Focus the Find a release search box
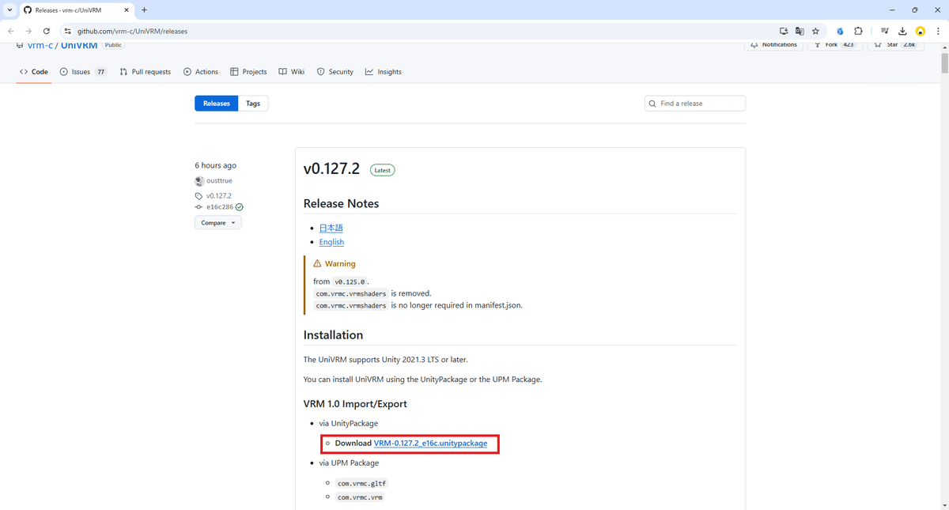The image size is (949, 510). [x=695, y=104]
